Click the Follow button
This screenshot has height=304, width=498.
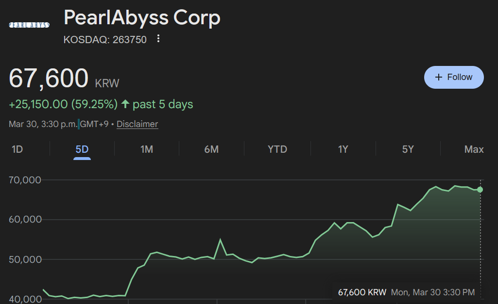coord(454,78)
